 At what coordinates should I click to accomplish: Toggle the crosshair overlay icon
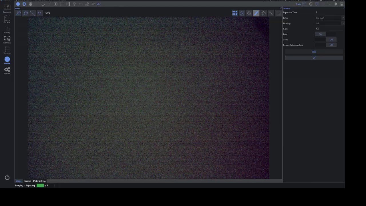tap(249, 13)
